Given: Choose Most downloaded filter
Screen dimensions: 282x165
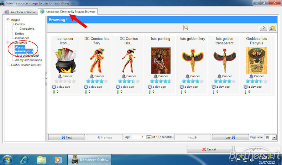Looking at the screenshot, I should 27,55.
